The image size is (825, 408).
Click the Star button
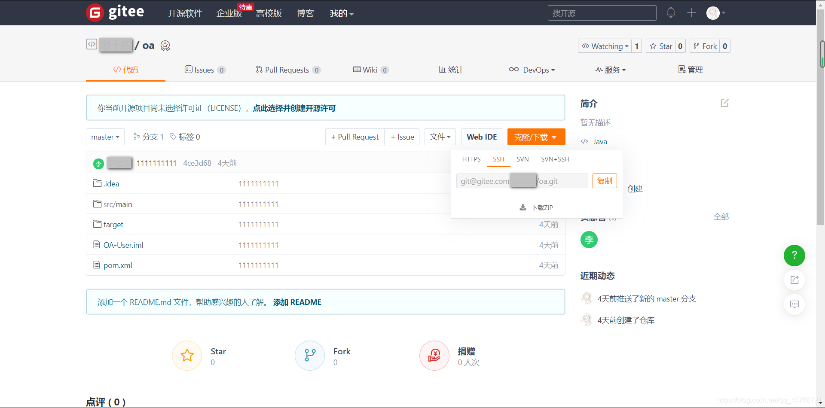(x=660, y=46)
